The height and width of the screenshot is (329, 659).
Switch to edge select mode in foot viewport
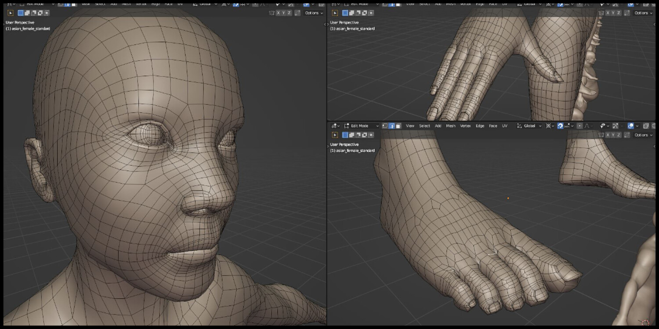tap(391, 126)
